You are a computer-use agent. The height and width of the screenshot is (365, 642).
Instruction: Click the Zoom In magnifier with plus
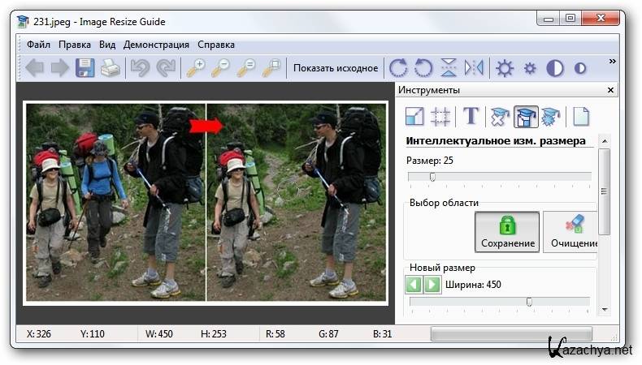(x=196, y=68)
